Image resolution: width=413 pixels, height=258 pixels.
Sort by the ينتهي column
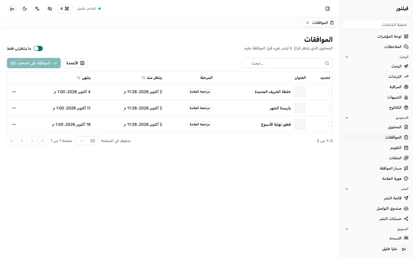84,78
